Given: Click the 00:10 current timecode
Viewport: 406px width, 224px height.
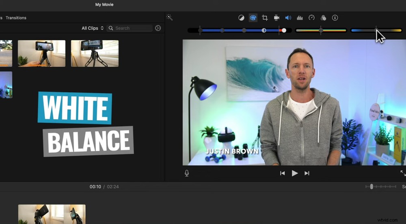Looking at the screenshot, I should 95,187.
